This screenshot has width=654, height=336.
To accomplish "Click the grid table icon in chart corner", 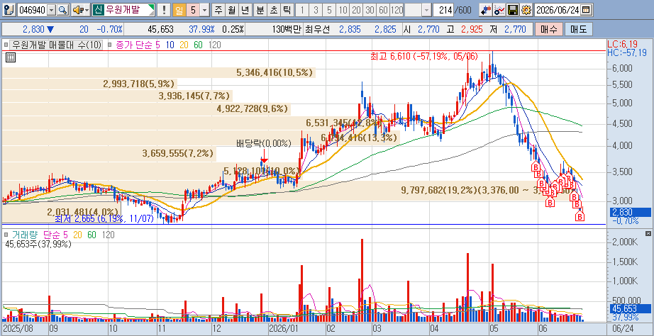I will (11, 58).
